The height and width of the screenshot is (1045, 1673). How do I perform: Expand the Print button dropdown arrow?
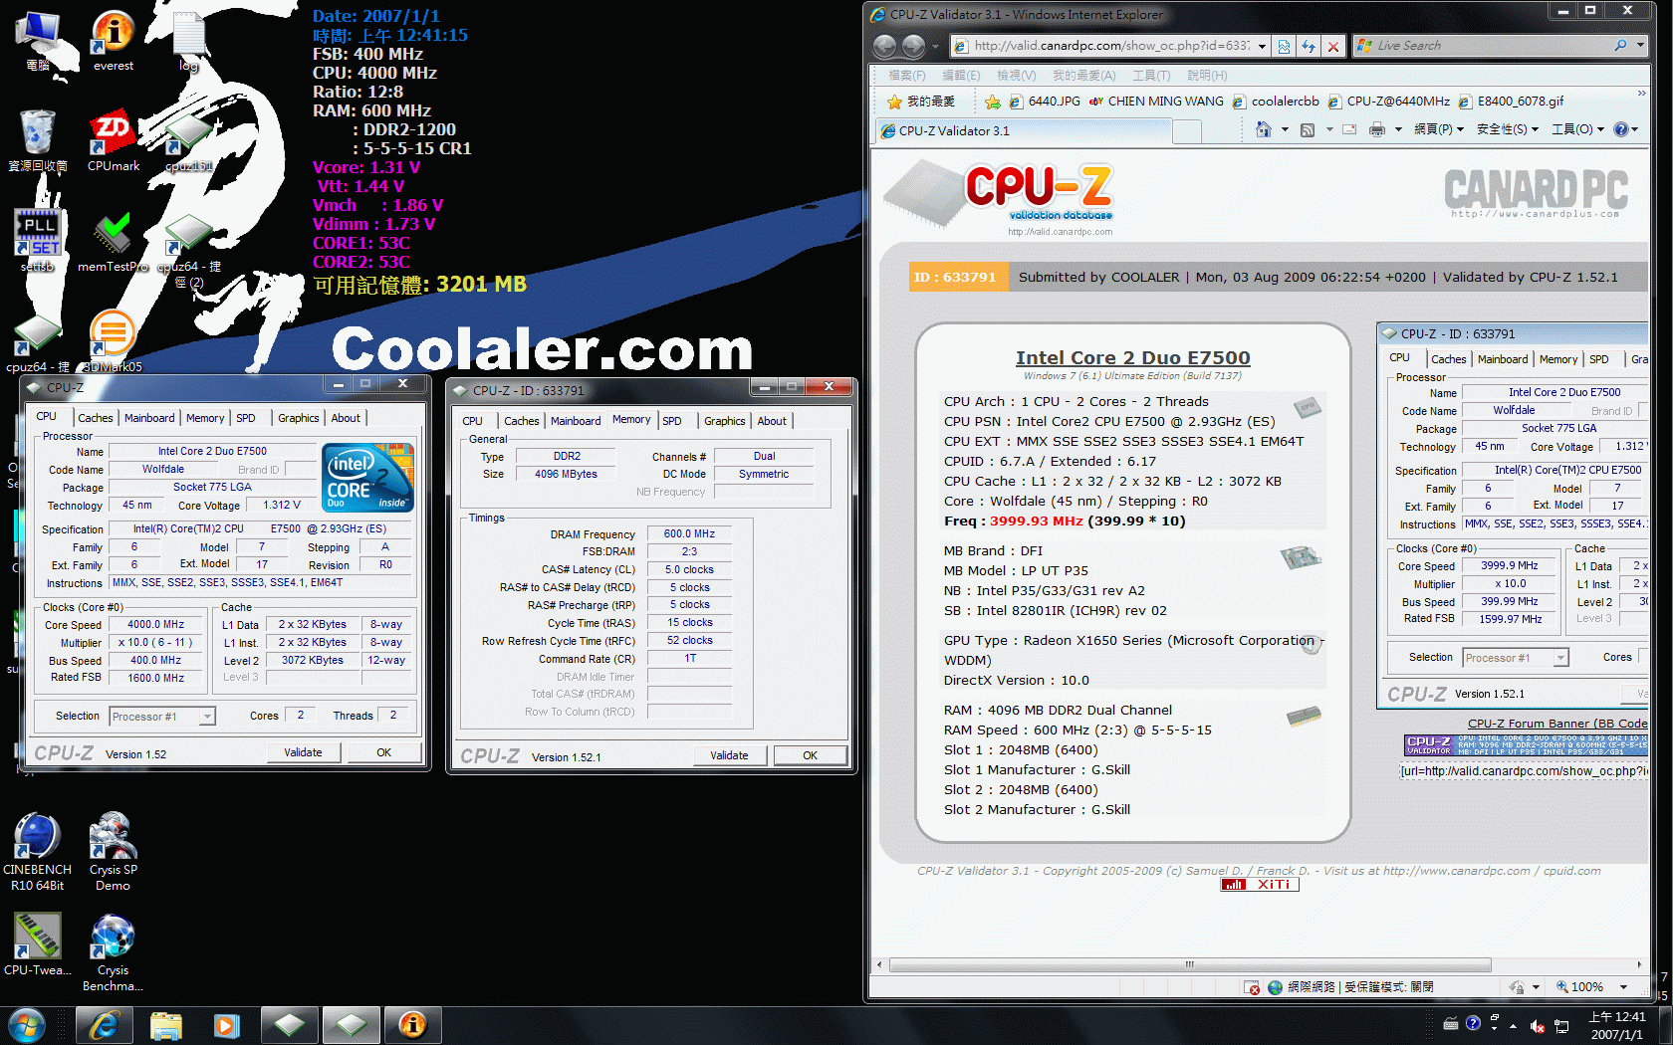1398,129
